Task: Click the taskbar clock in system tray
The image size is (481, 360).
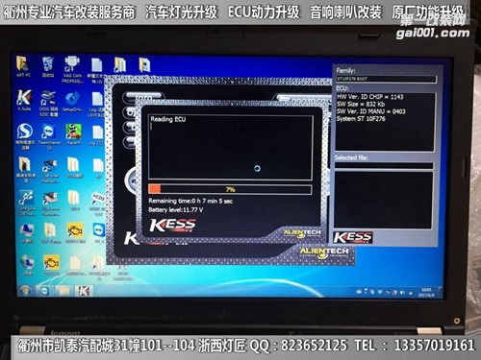Action: (427, 292)
